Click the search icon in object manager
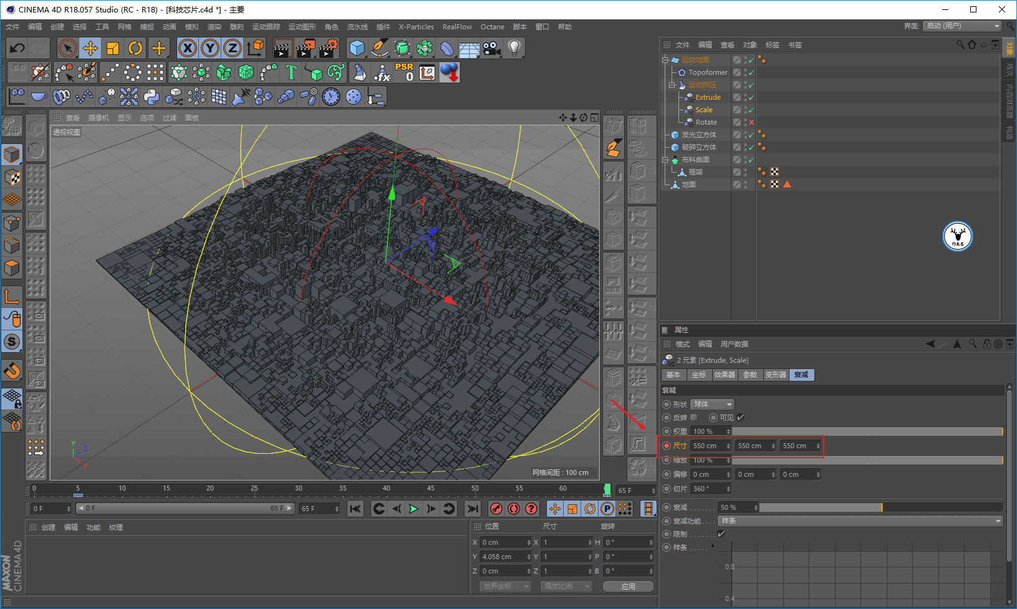This screenshot has height=609, width=1017. (x=960, y=44)
